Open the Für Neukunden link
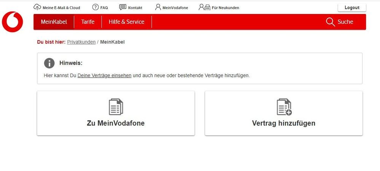 coord(226,8)
